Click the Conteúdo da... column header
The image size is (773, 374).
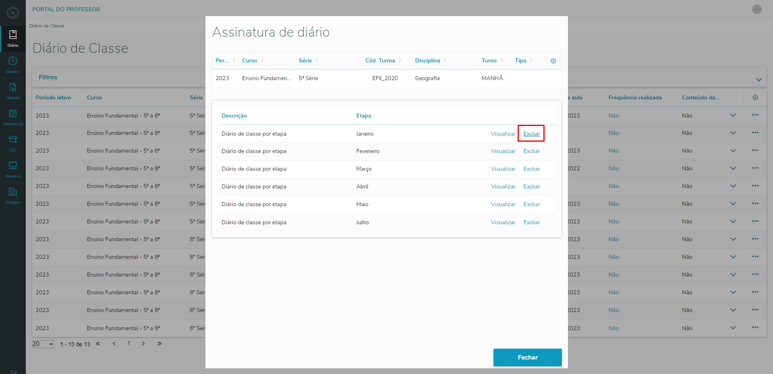[700, 97]
